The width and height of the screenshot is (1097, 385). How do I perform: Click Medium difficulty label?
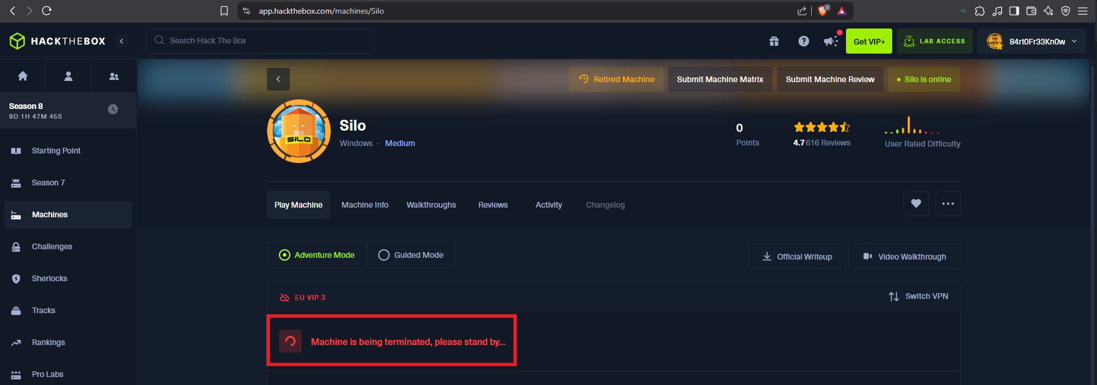pyautogui.click(x=400, y=143)
